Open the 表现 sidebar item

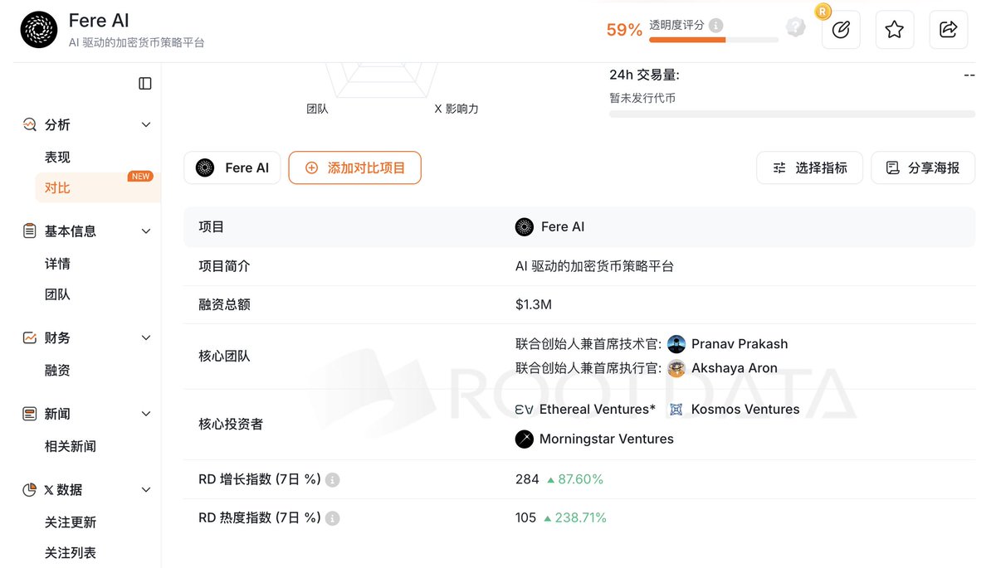click(x=57, y=158)
